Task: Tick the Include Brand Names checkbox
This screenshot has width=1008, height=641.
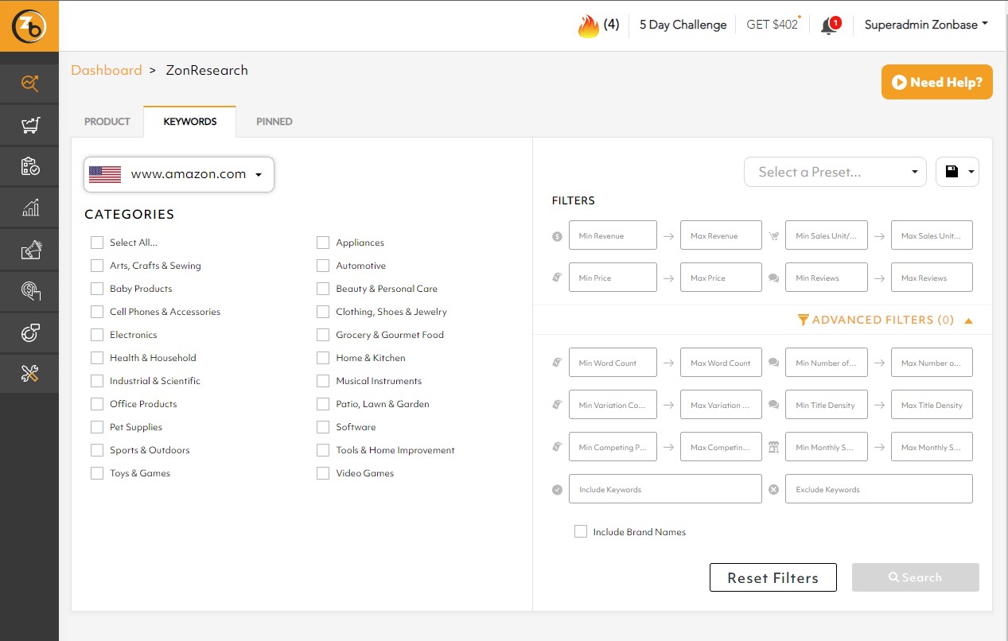Action: [581, 531]
